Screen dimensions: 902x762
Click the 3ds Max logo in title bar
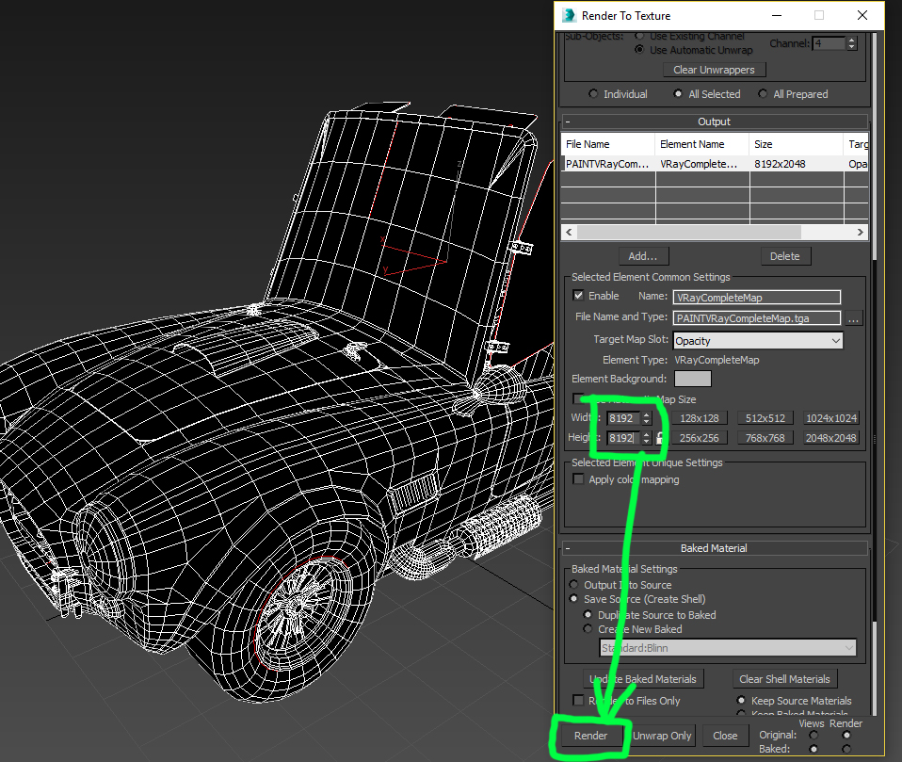[568, 15]
